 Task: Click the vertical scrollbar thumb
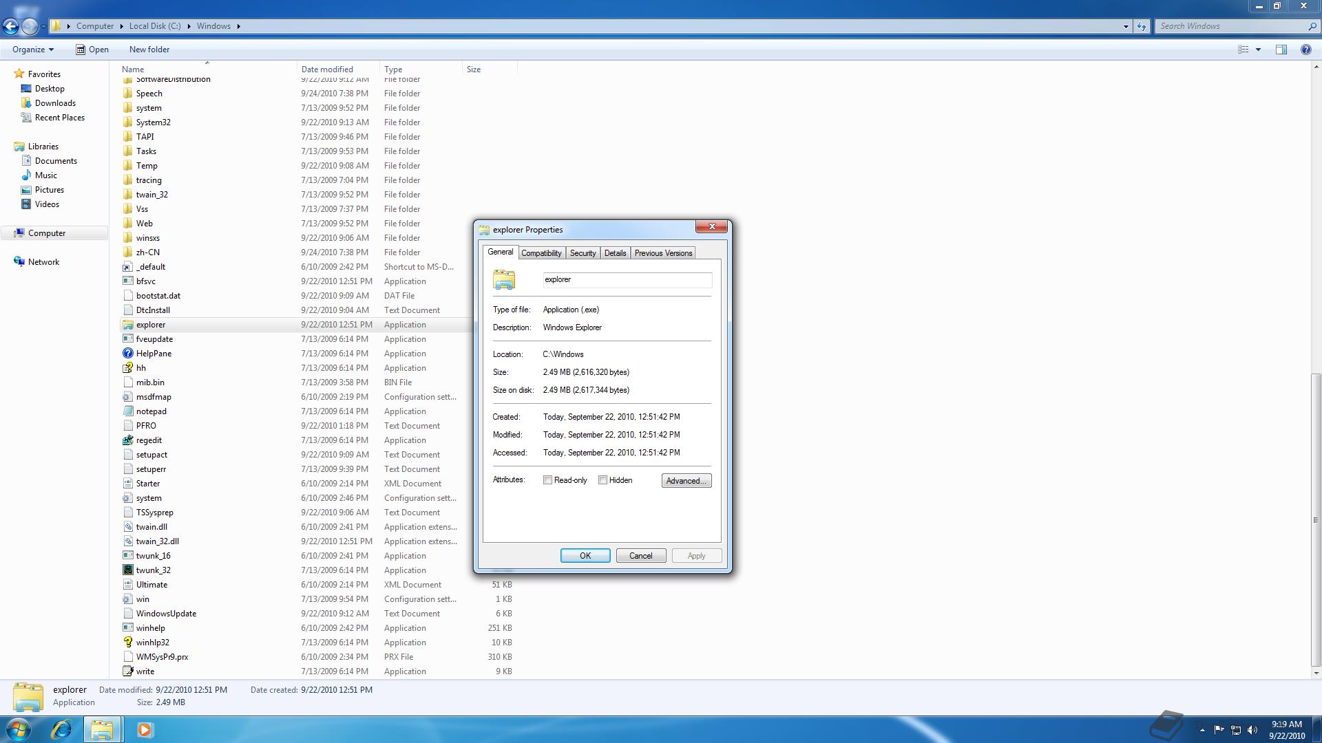coord(1316,520)
